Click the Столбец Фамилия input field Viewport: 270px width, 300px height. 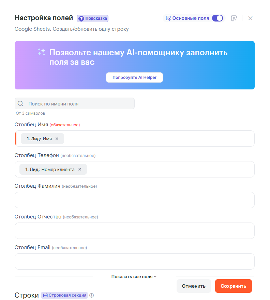click(134, 200)
